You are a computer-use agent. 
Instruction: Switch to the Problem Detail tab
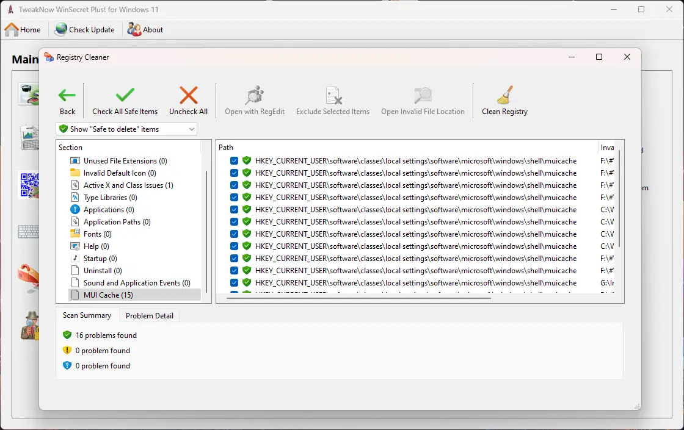[x=149, y=315]
